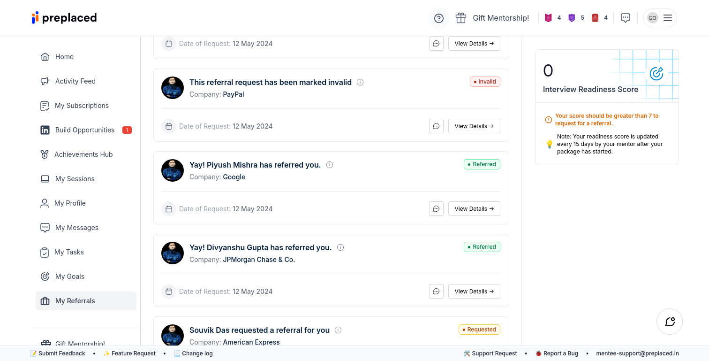Image resolution: width=709 pixels, height=361 pixels.
Task: Select My Goals from sidebar
Action: 69,277
